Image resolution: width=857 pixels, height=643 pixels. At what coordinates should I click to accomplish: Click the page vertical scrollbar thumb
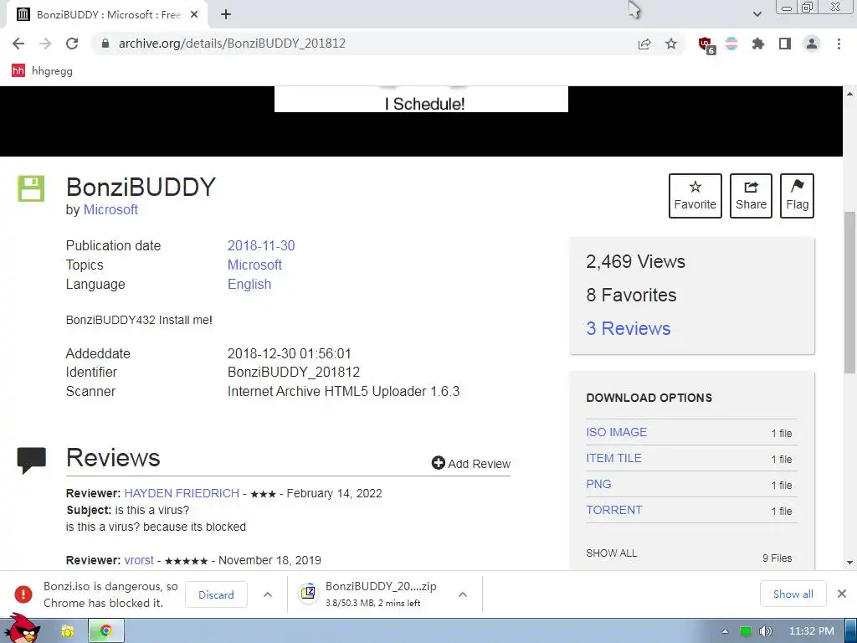[849, 292]
